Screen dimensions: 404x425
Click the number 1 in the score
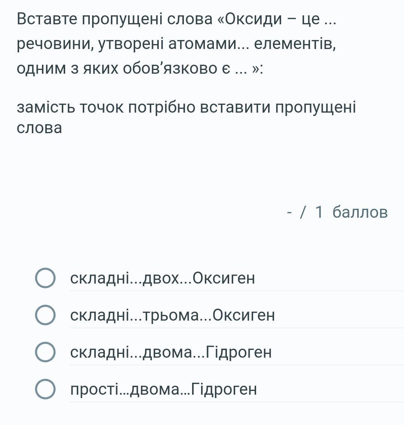(x=319, y=212)
